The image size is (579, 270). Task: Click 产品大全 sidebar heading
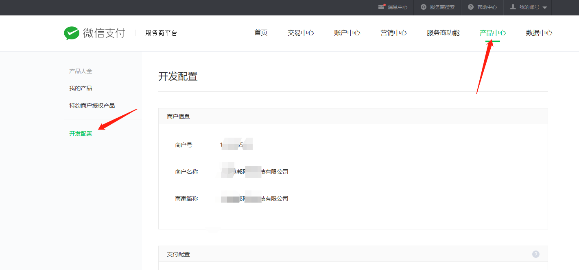pos(81,71)
